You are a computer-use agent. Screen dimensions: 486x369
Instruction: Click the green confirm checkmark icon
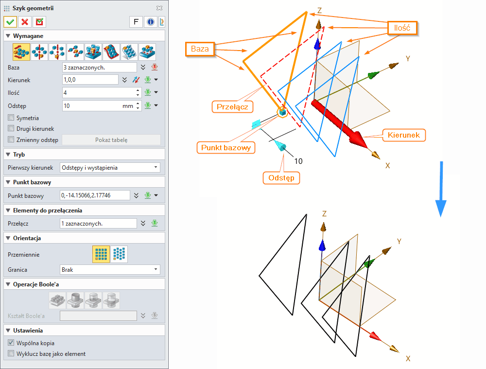click(x=10, y=22)
